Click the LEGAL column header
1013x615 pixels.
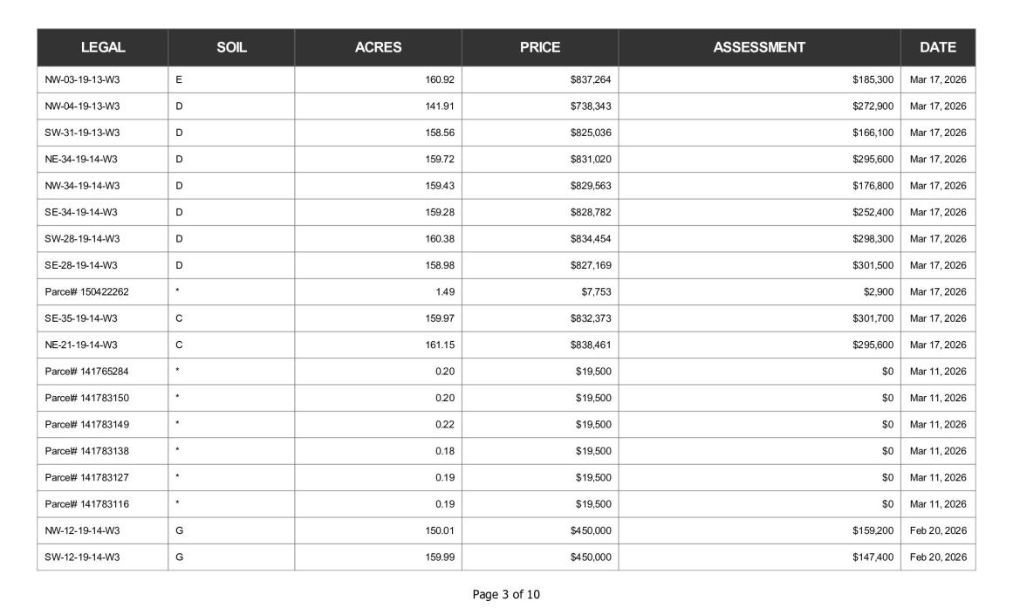pos(103,47)
